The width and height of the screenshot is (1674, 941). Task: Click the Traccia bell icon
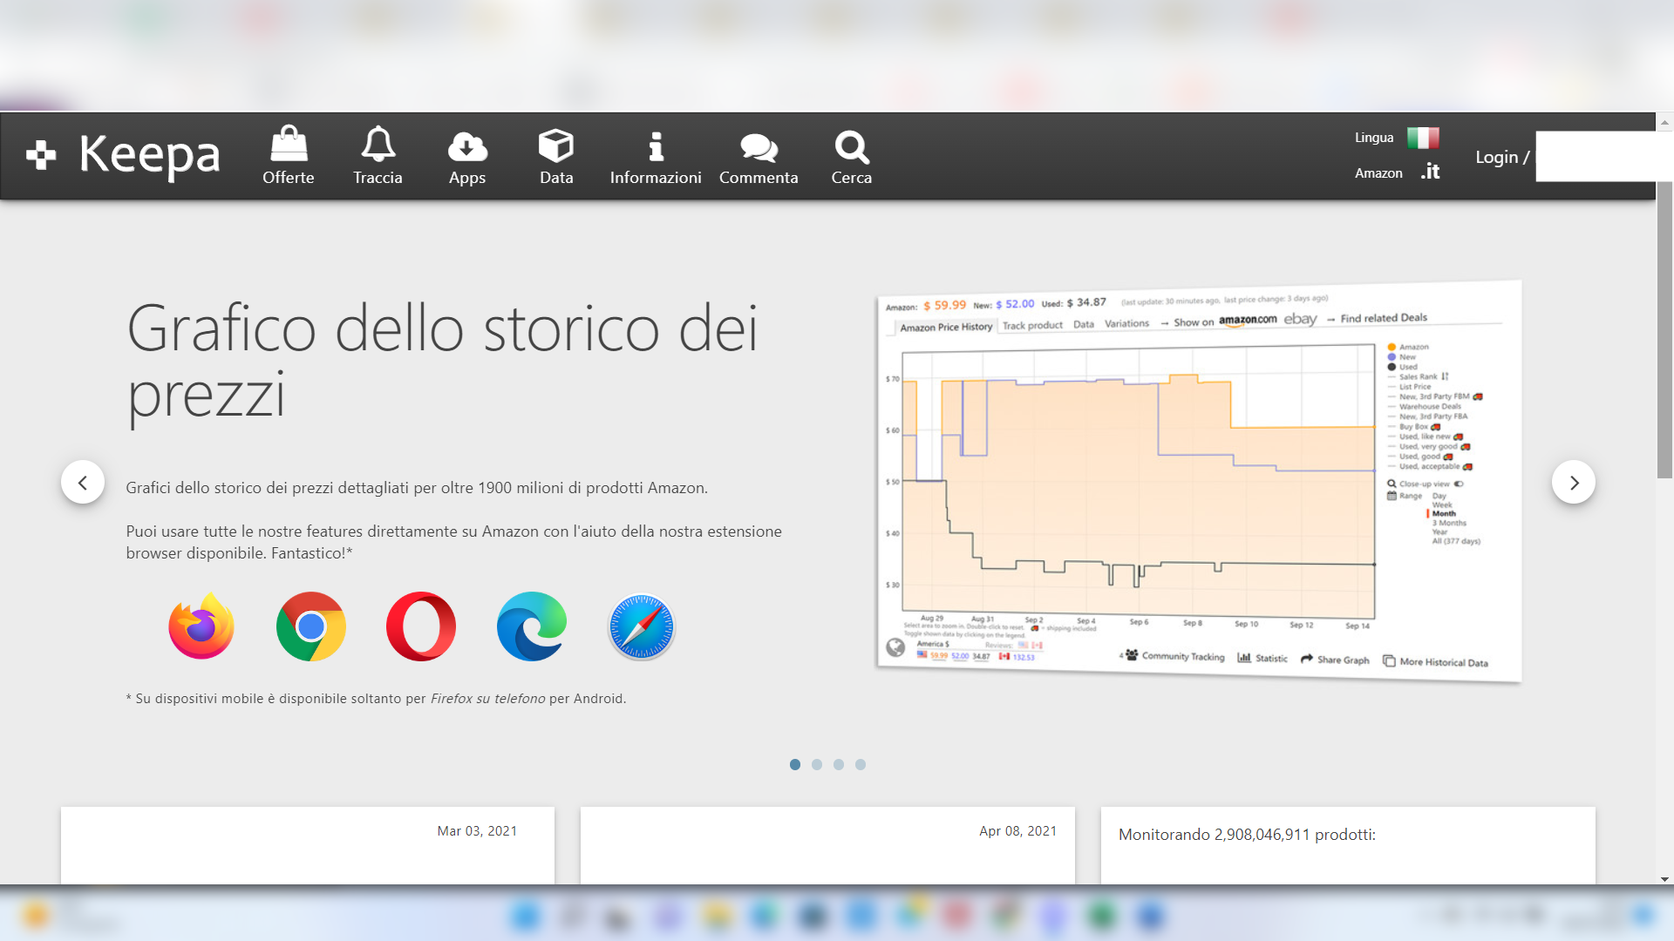point(378,146)
